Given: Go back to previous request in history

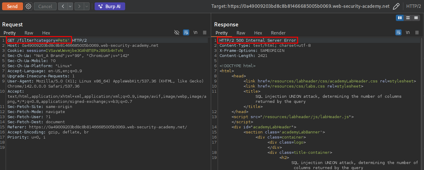Looking at the screenshot, I should pyautogui.click(x=63, y=6).
